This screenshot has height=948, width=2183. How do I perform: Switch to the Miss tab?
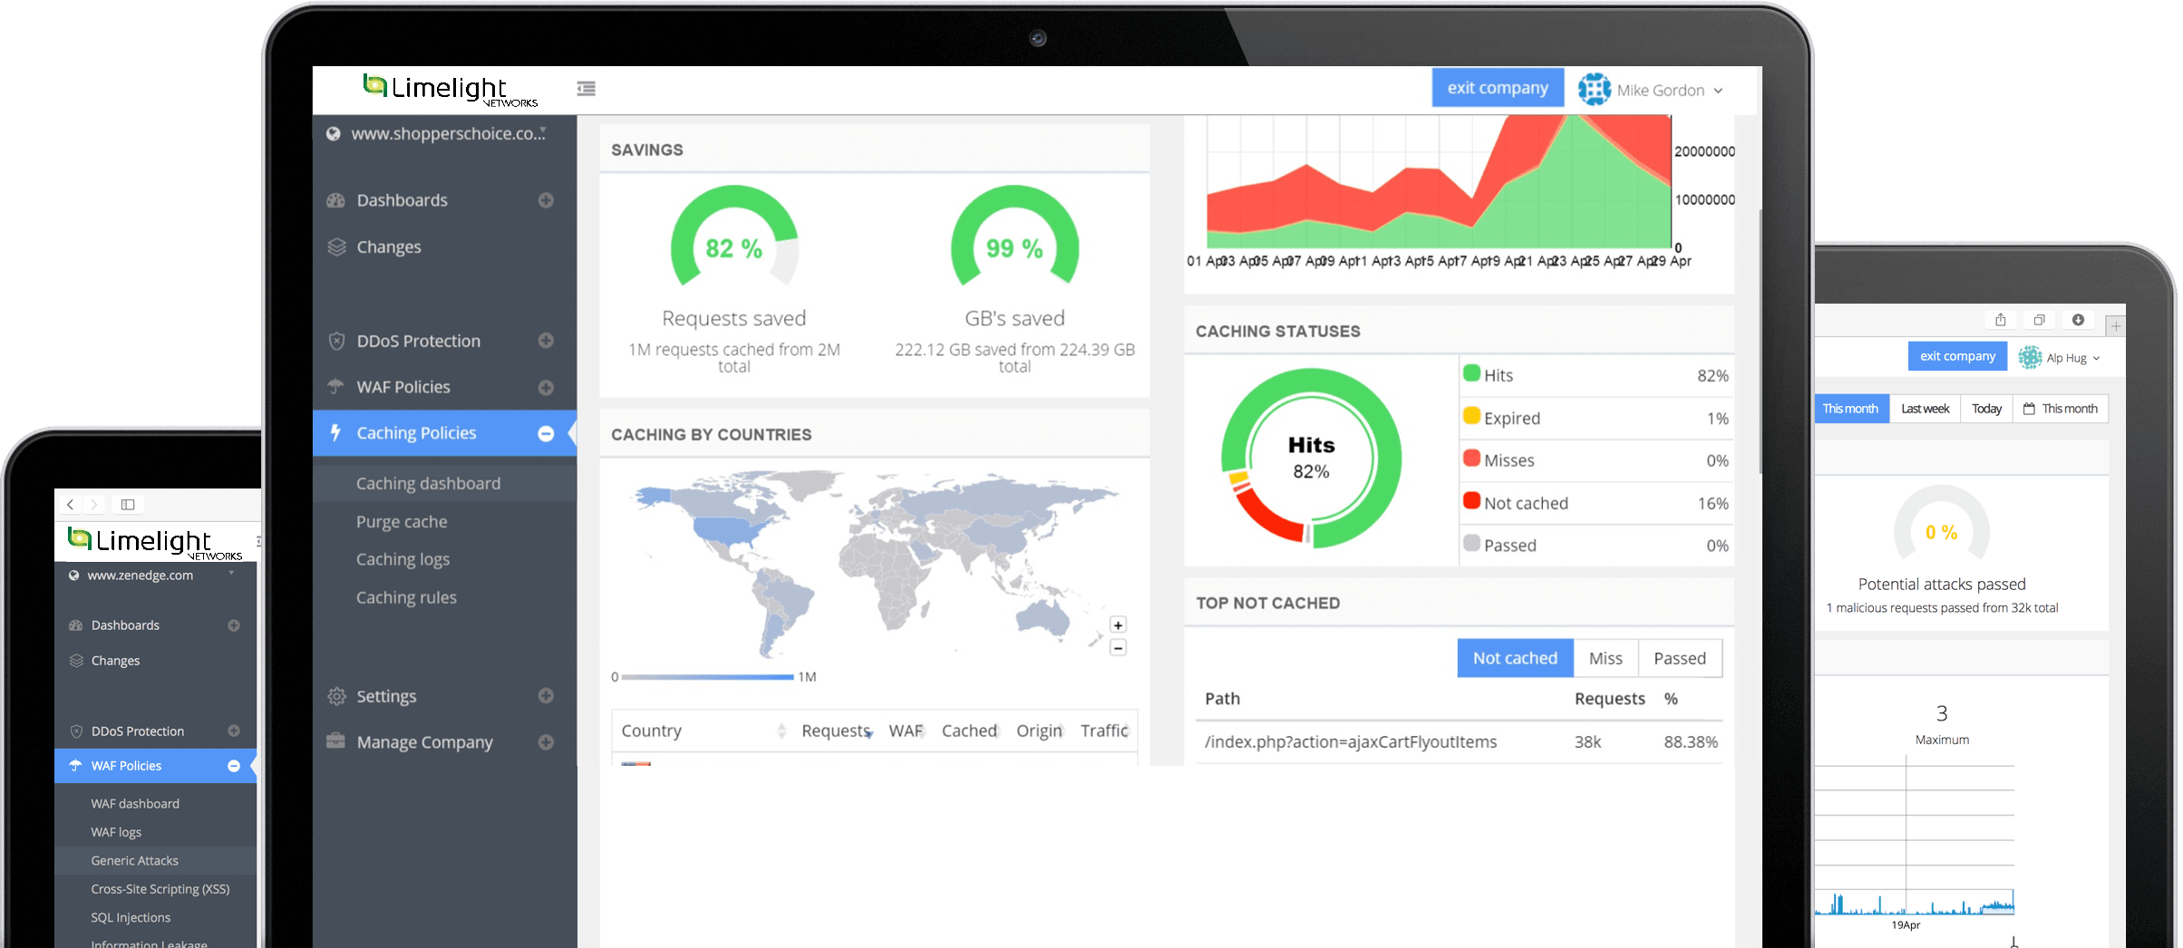pos(1605,658)
